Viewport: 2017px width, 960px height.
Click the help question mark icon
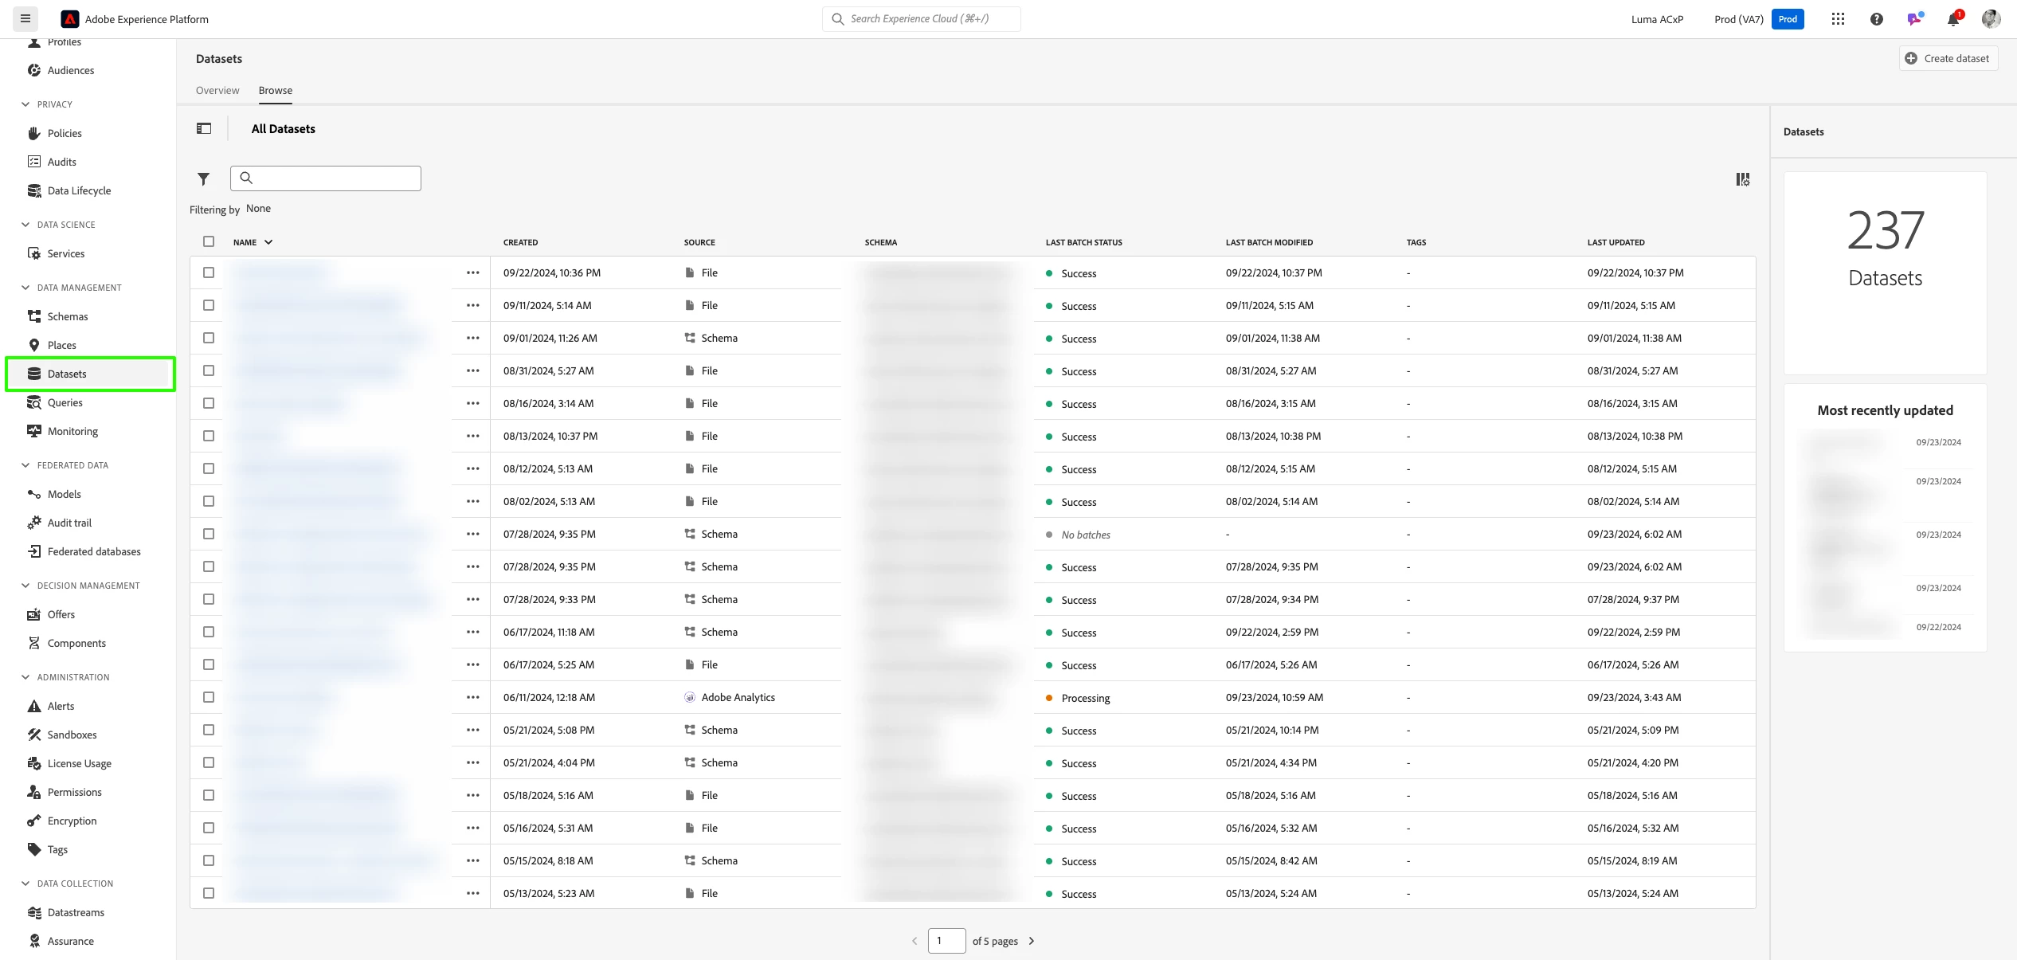coord(1877,19)
